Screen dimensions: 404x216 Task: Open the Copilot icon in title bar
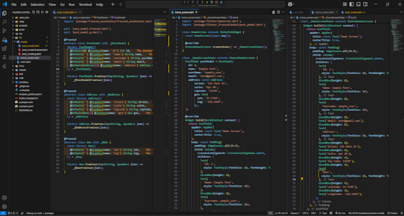[290, 4]
